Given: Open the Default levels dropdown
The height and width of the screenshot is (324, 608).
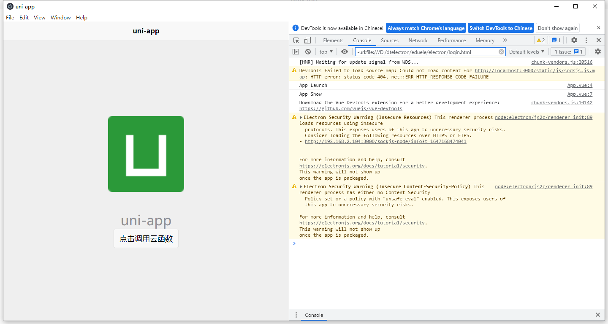Looking at the screenshot, I should point(527,52).
